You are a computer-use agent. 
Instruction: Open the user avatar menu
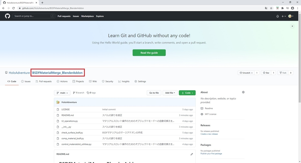(291, 16)
